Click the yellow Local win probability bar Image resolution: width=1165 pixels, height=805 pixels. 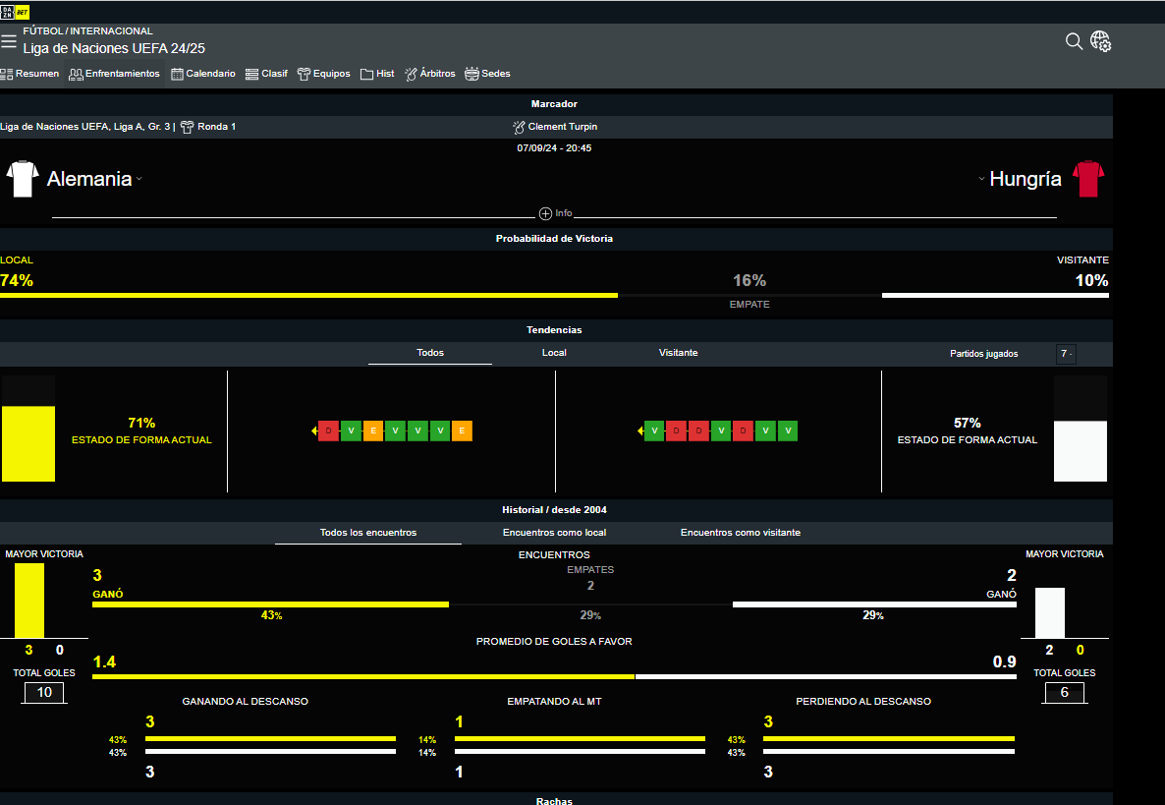308,295
